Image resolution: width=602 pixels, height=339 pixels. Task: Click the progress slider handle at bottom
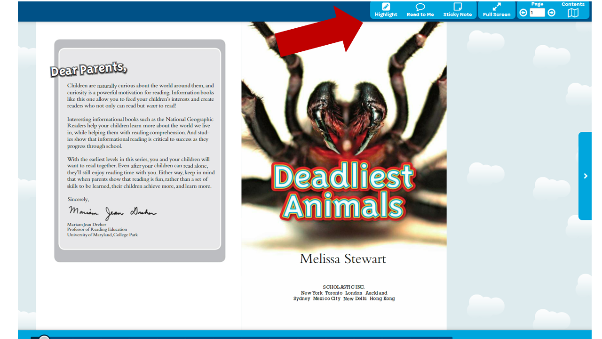pos(44,337)
